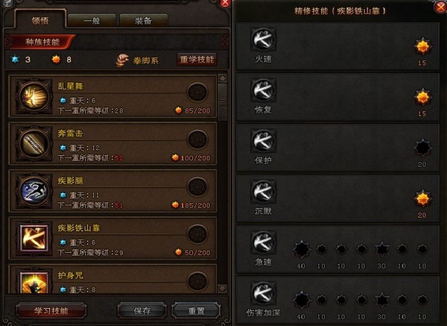The image size is (447, 326).
Task: Activate first 40-point star of 急速
Action: point(301,249)
